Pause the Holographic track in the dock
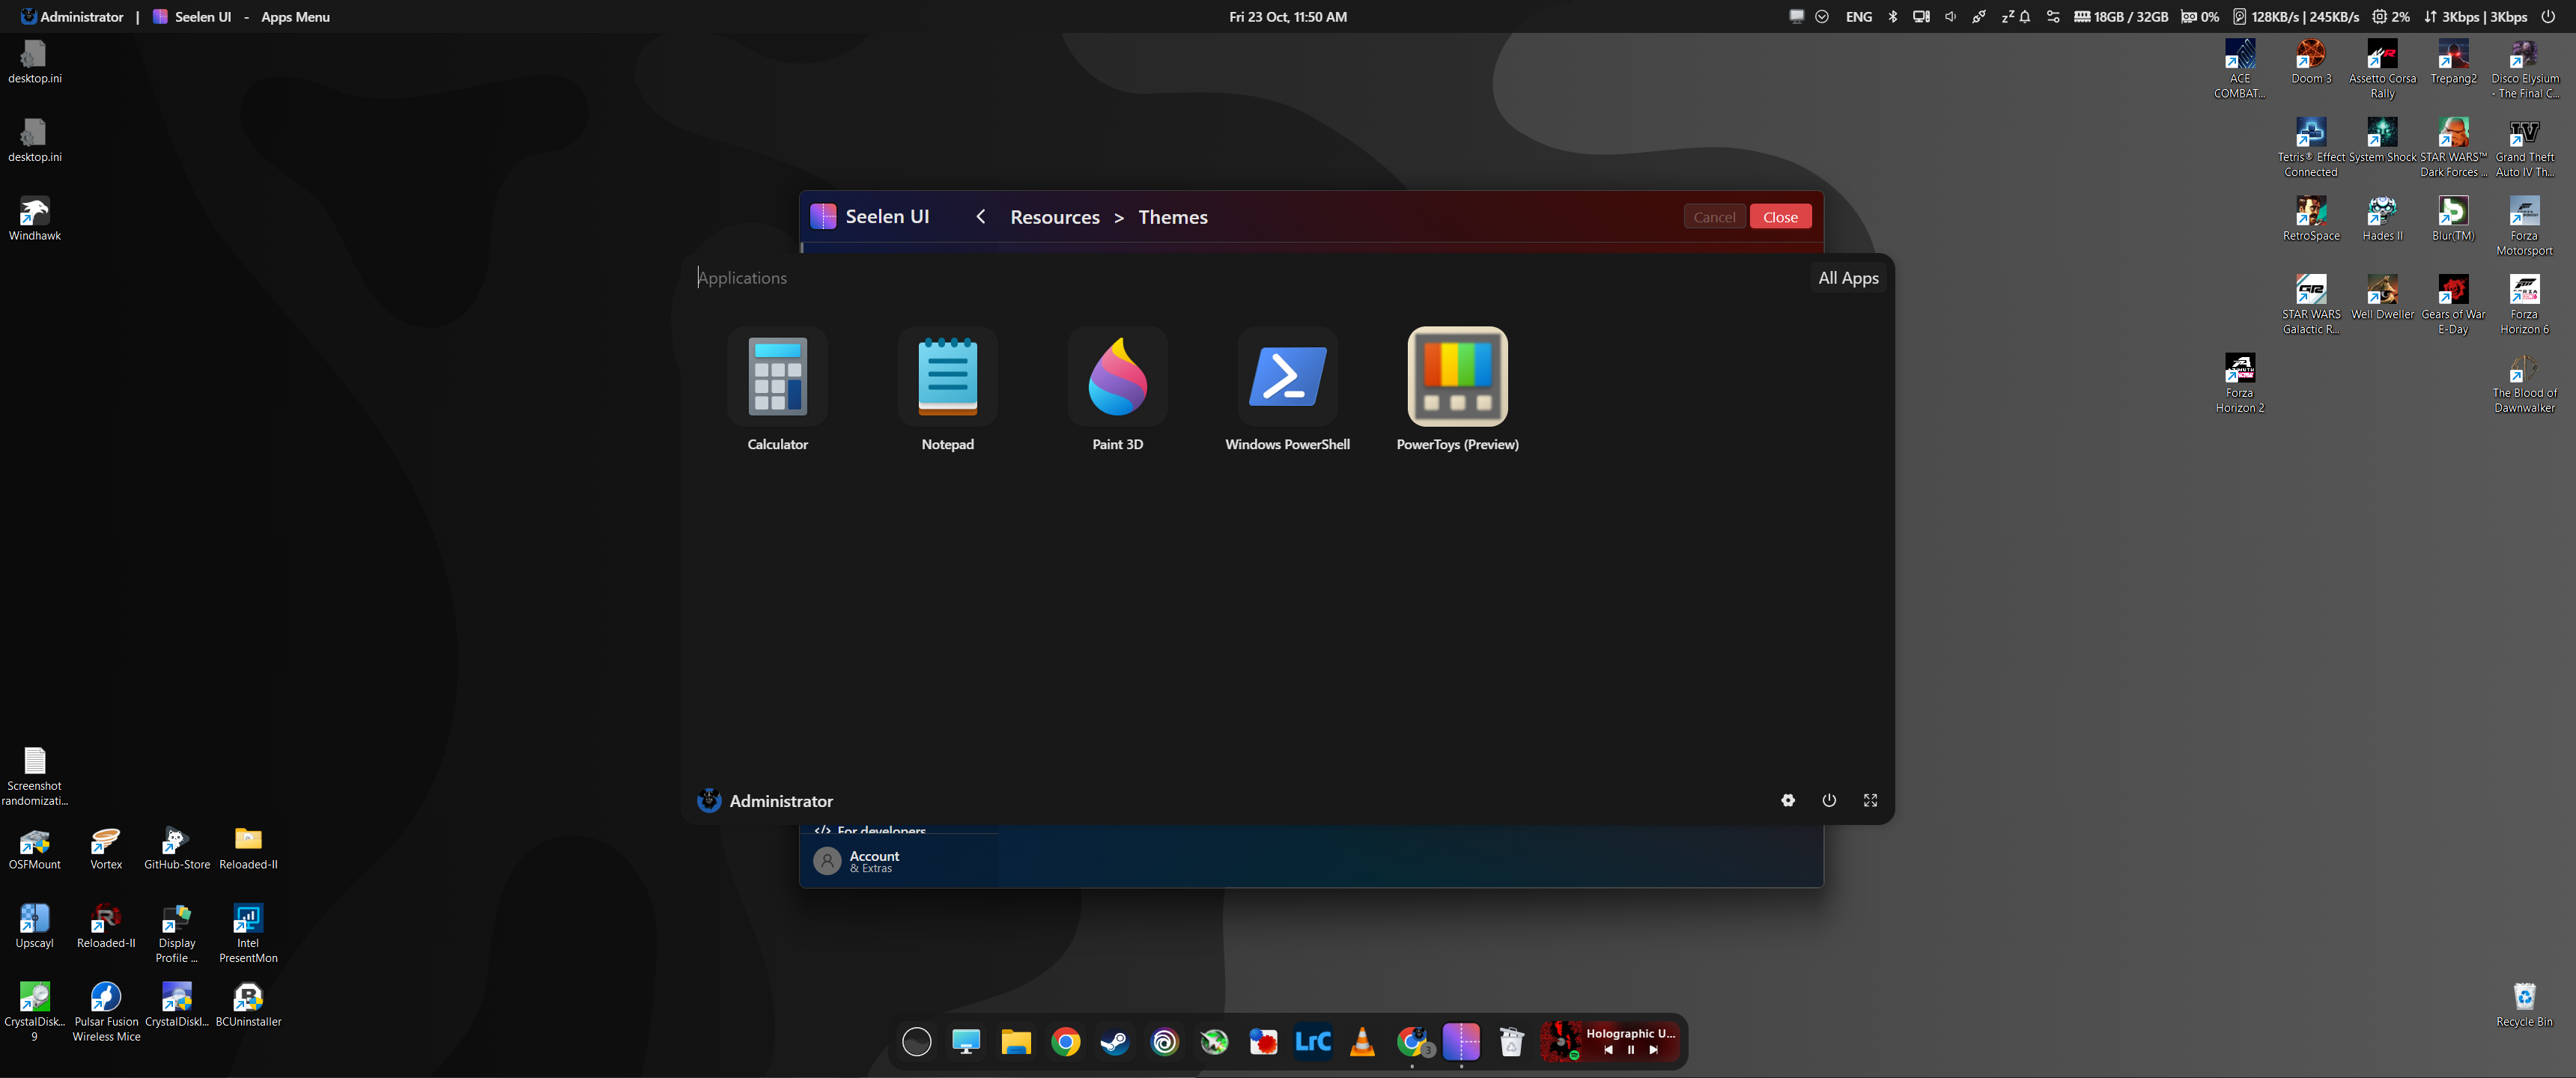 coord(1630,1050)
